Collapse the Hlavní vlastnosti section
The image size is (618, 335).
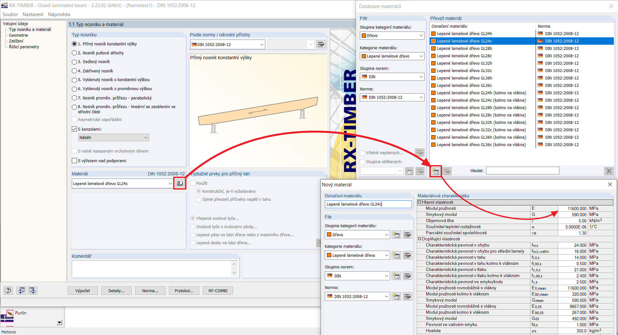419,202
